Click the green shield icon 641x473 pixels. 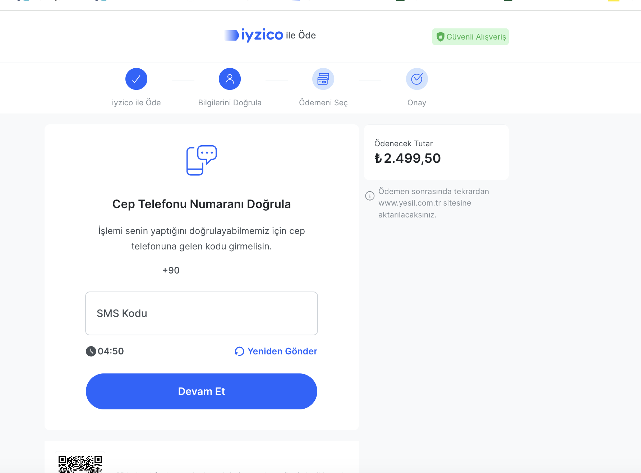coord(440,37)
